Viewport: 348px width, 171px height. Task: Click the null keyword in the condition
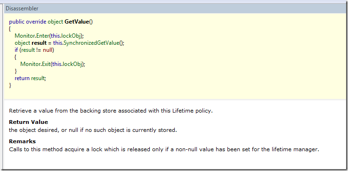pos(48,50)
